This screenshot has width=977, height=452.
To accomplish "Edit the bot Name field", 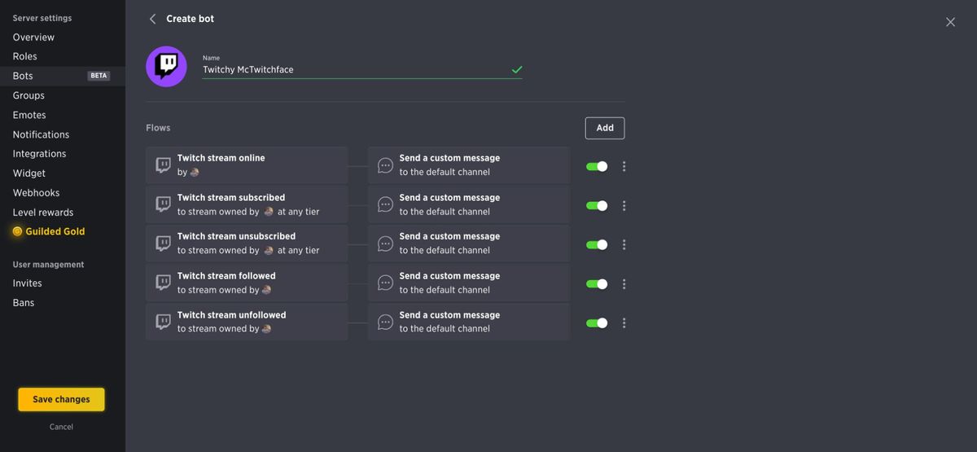I will (x=362, y=69).
